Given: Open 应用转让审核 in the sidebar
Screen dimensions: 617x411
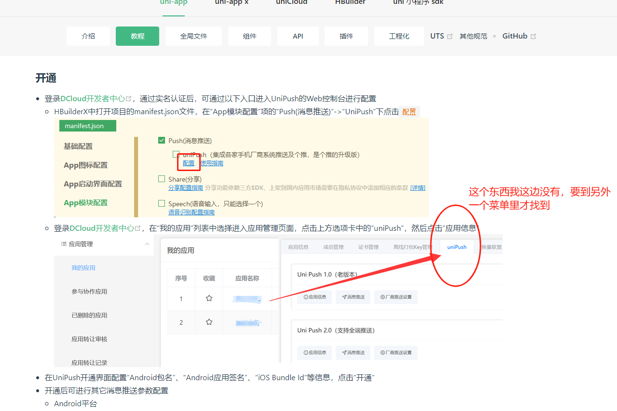Looking at the screenshot, I should point(89,339).
